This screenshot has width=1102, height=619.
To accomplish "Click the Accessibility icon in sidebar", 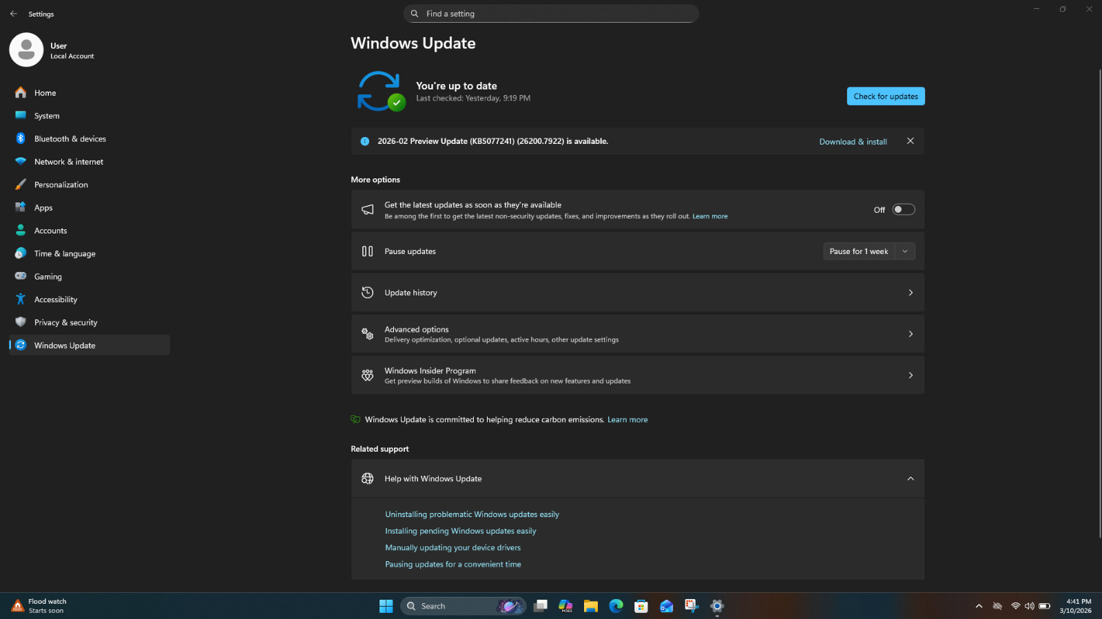I will click(x=21, y=299).
